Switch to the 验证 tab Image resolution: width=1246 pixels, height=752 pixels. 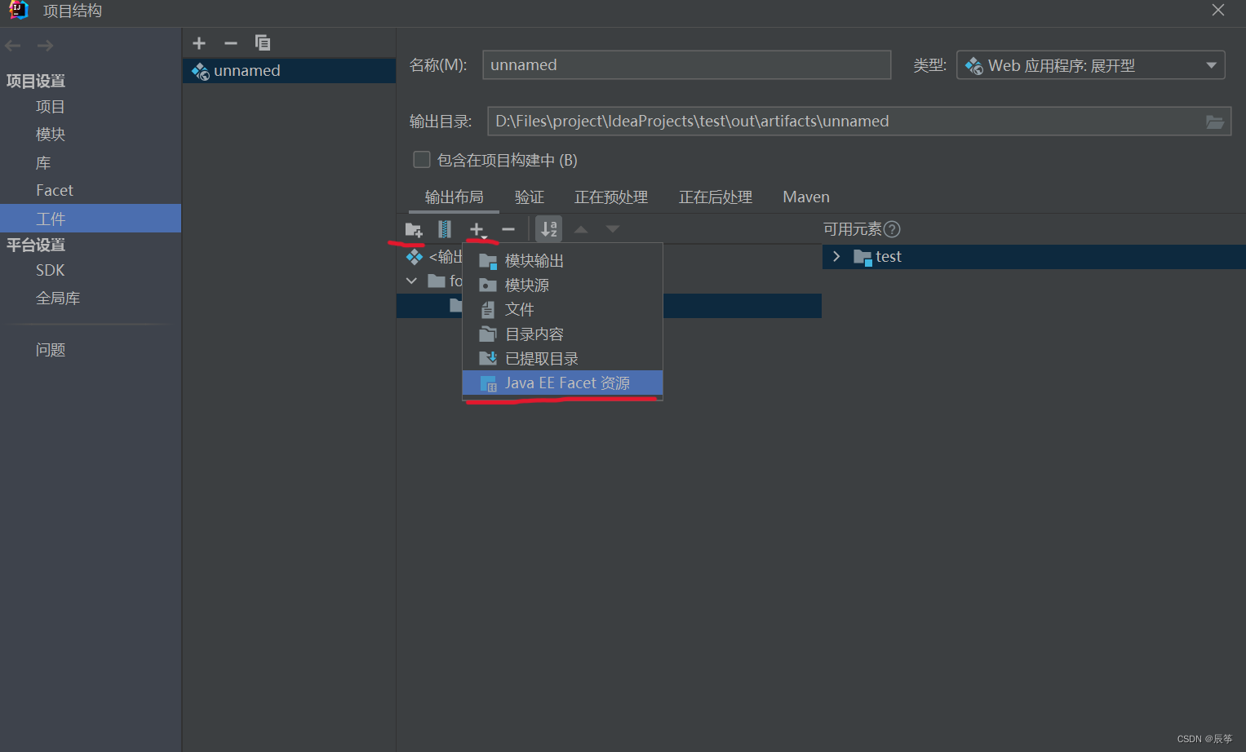click(530, 197)
